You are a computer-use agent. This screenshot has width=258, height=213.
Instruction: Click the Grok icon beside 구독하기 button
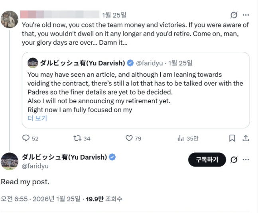pyautogui.click(x=234, y=160)
